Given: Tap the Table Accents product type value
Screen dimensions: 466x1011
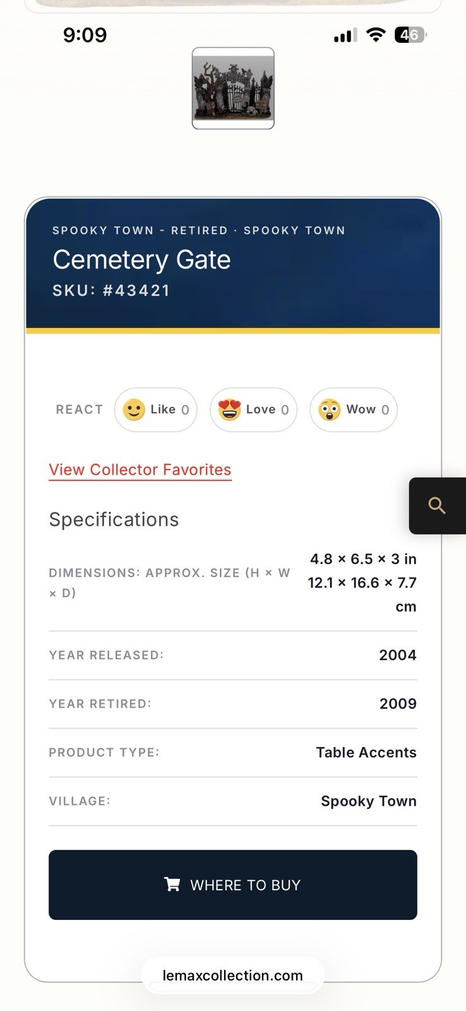Looking at the screenshot, I should (366, 753).
